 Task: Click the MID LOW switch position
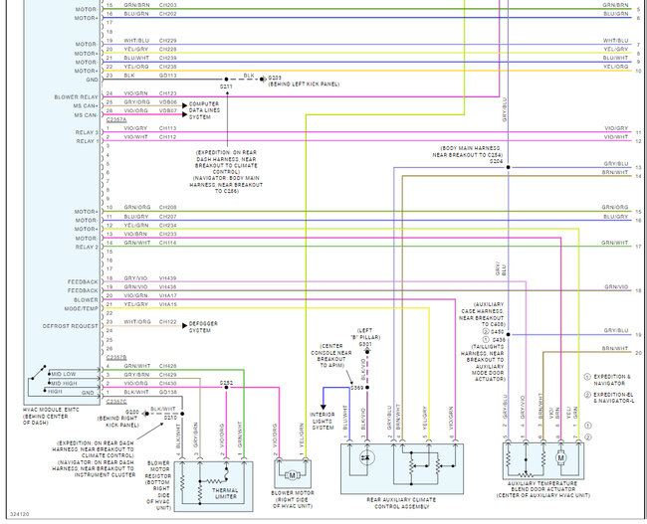(64, 374)
